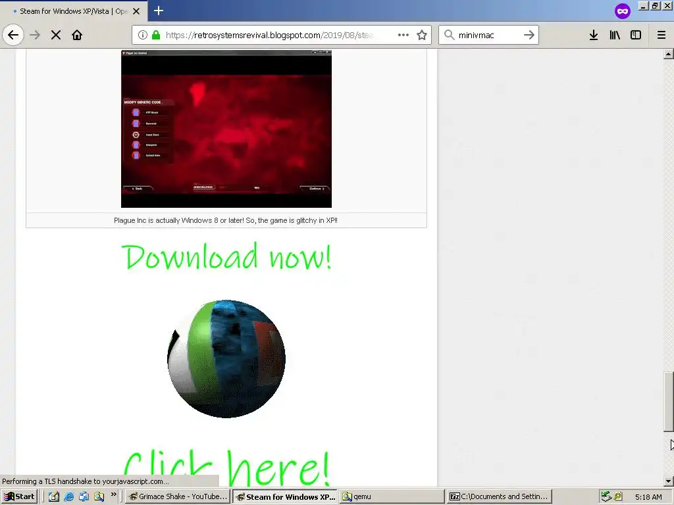Click the Download now! heading
This screenshot has width=674, height=505.
[226, 257]
